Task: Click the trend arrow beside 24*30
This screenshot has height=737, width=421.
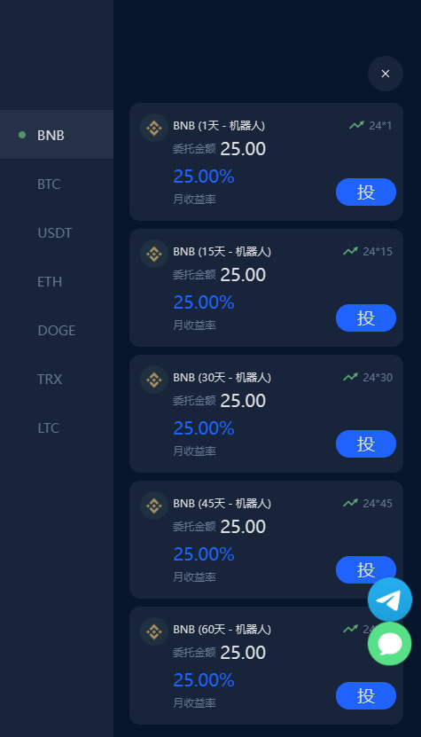Action: pos(350,377)
